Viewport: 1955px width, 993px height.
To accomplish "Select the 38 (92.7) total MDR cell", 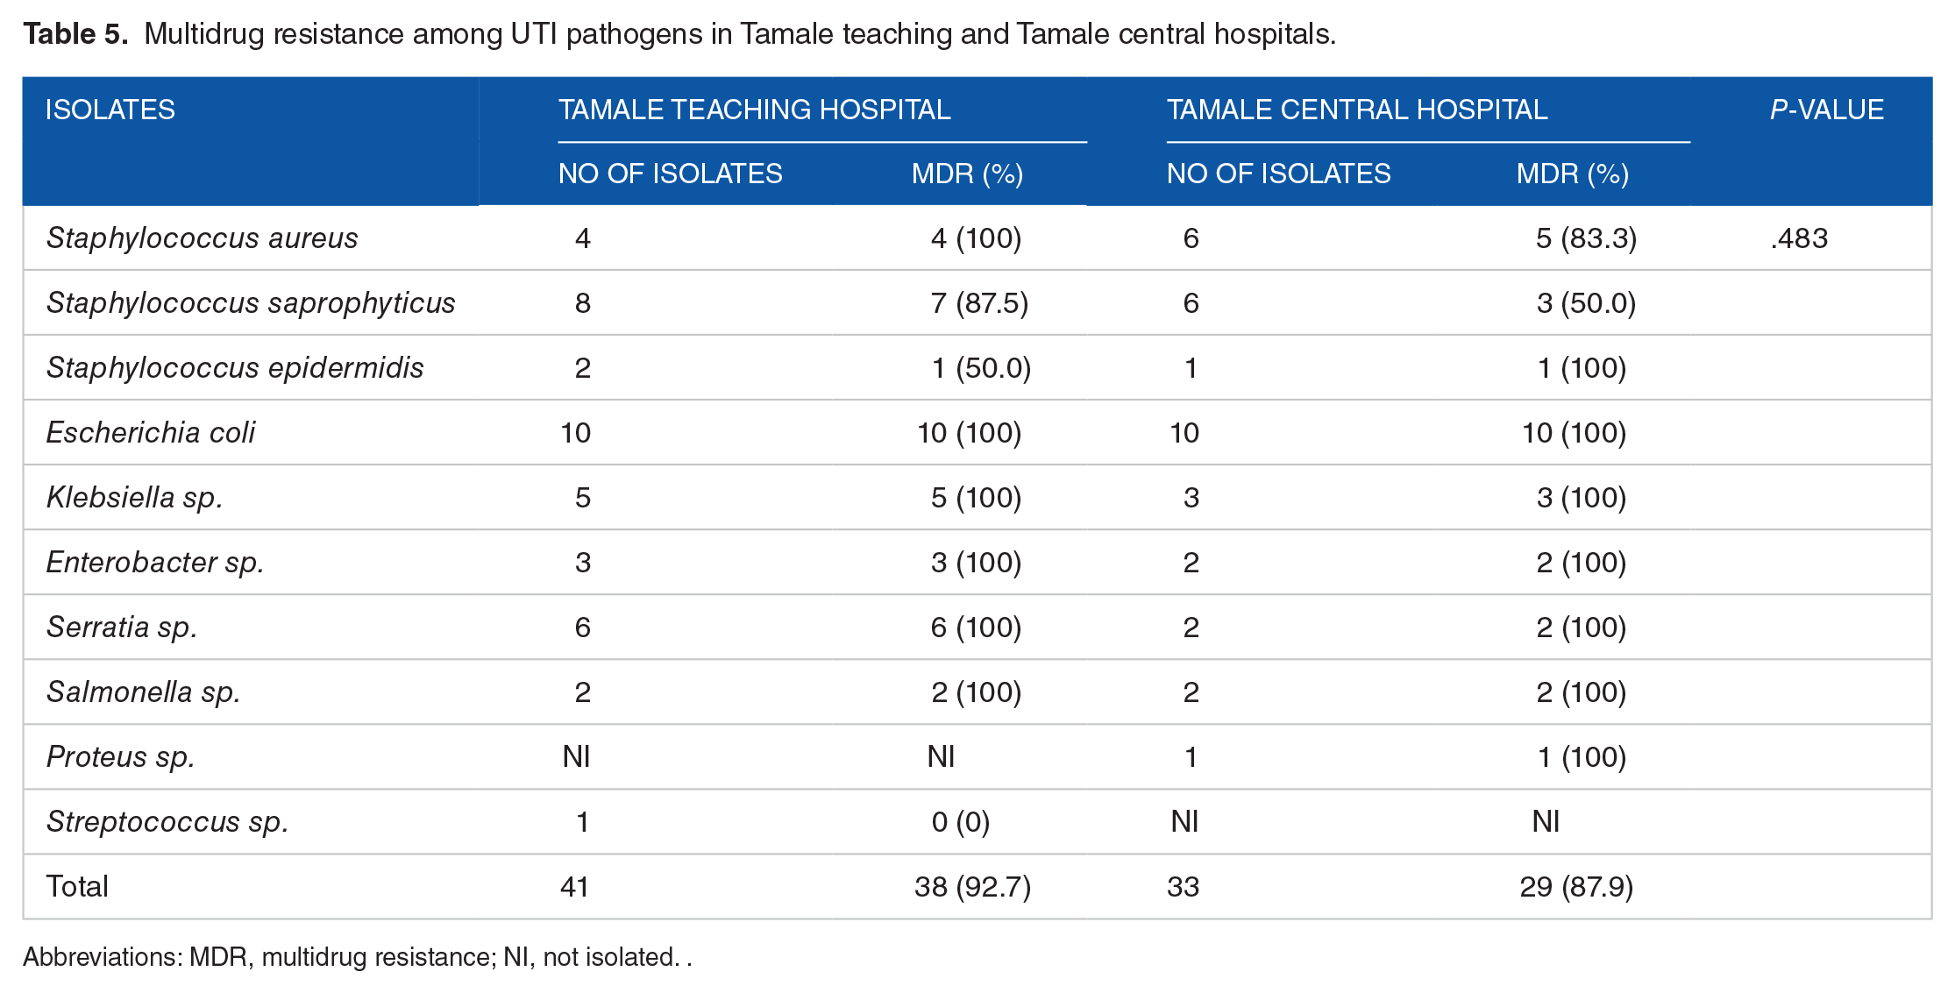I will pyautogui.click(x=972, y=886).
